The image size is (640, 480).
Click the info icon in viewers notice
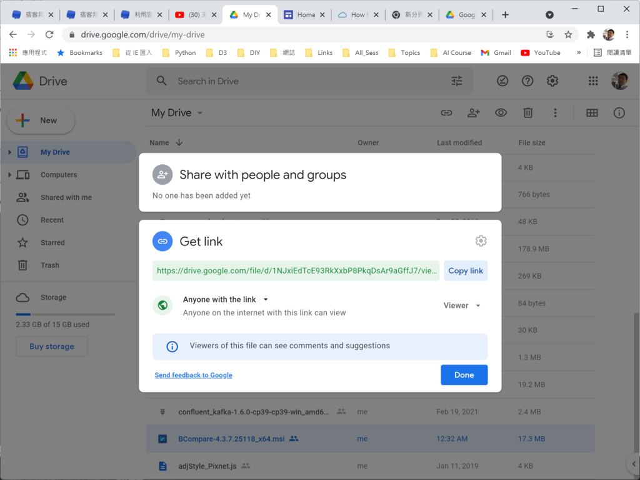point(172,346)
